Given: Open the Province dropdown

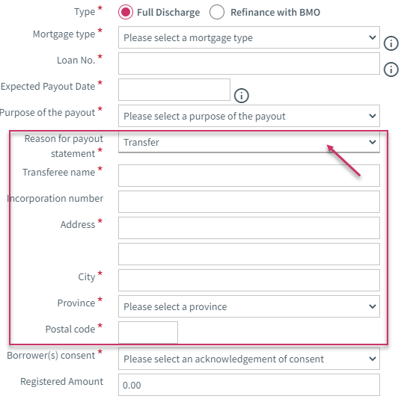Looking at the screenshot, I should click(x=249, y=306).
